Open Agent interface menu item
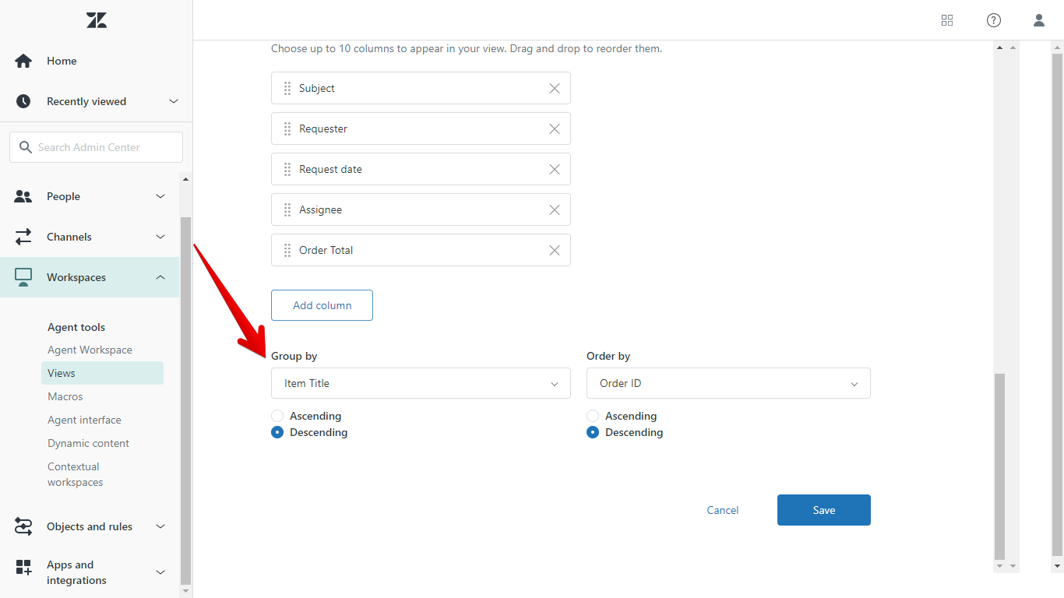This screenshot has height=598, width=1064. coord(84,420)
